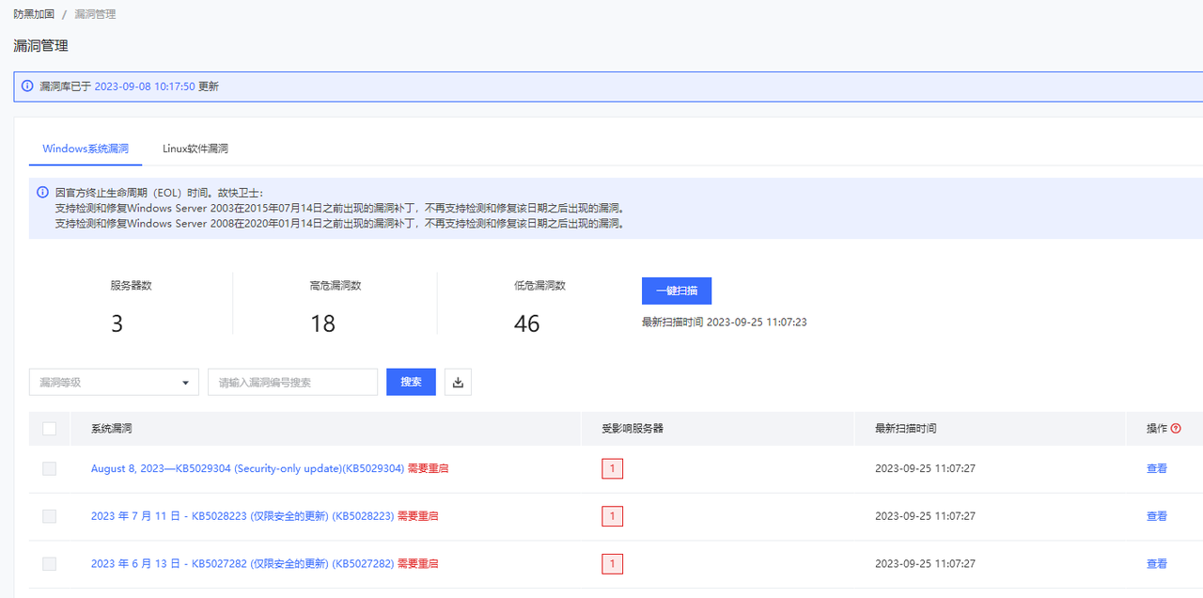Focus the vulnerability number search field
Screen dimensions: 1203x598
(x=292, y=383)
